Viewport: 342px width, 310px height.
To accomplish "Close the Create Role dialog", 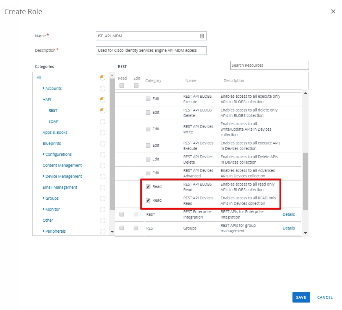I will [333, 11].
